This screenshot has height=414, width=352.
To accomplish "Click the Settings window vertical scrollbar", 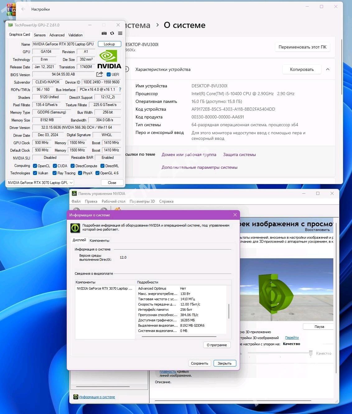I will pos(342,67).
